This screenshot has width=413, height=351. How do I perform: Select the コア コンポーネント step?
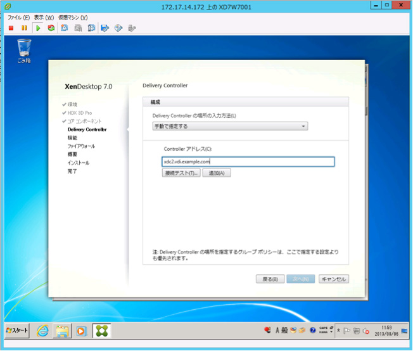(x=84, y=121)
